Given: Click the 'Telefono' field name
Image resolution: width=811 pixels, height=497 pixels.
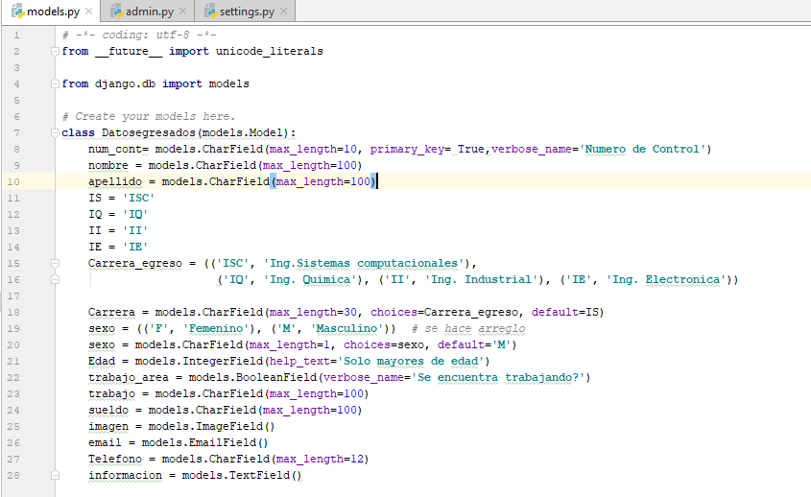Looking at the screenshot, I should pos(115,460).
